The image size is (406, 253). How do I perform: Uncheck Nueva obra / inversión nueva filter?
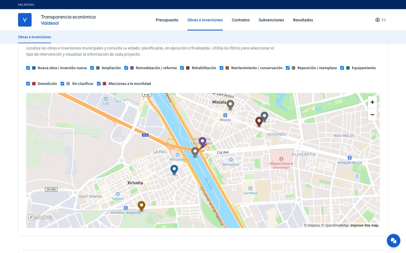[x=28, y=68]
